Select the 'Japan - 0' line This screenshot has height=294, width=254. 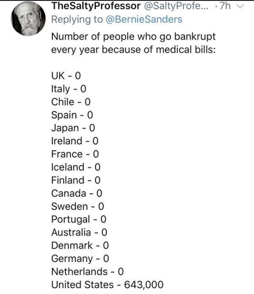pyautogui.click(x=73, y=128)
